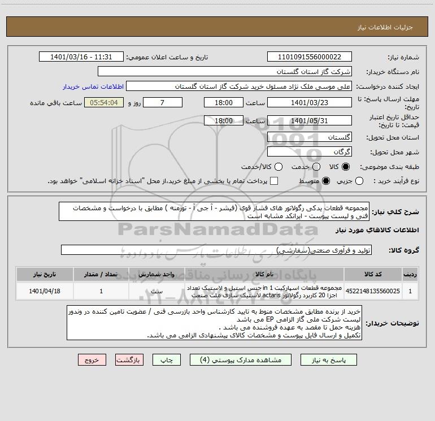Click the تاریخ نیاز column header
The image size is (435, 421).
[45, 274]
